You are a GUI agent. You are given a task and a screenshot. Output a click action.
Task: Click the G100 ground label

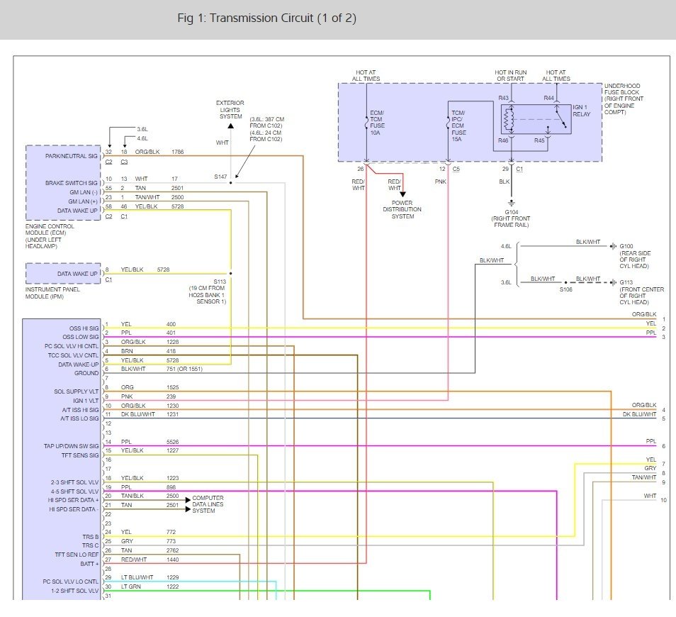pyautogui.click(x=626, y=246)
